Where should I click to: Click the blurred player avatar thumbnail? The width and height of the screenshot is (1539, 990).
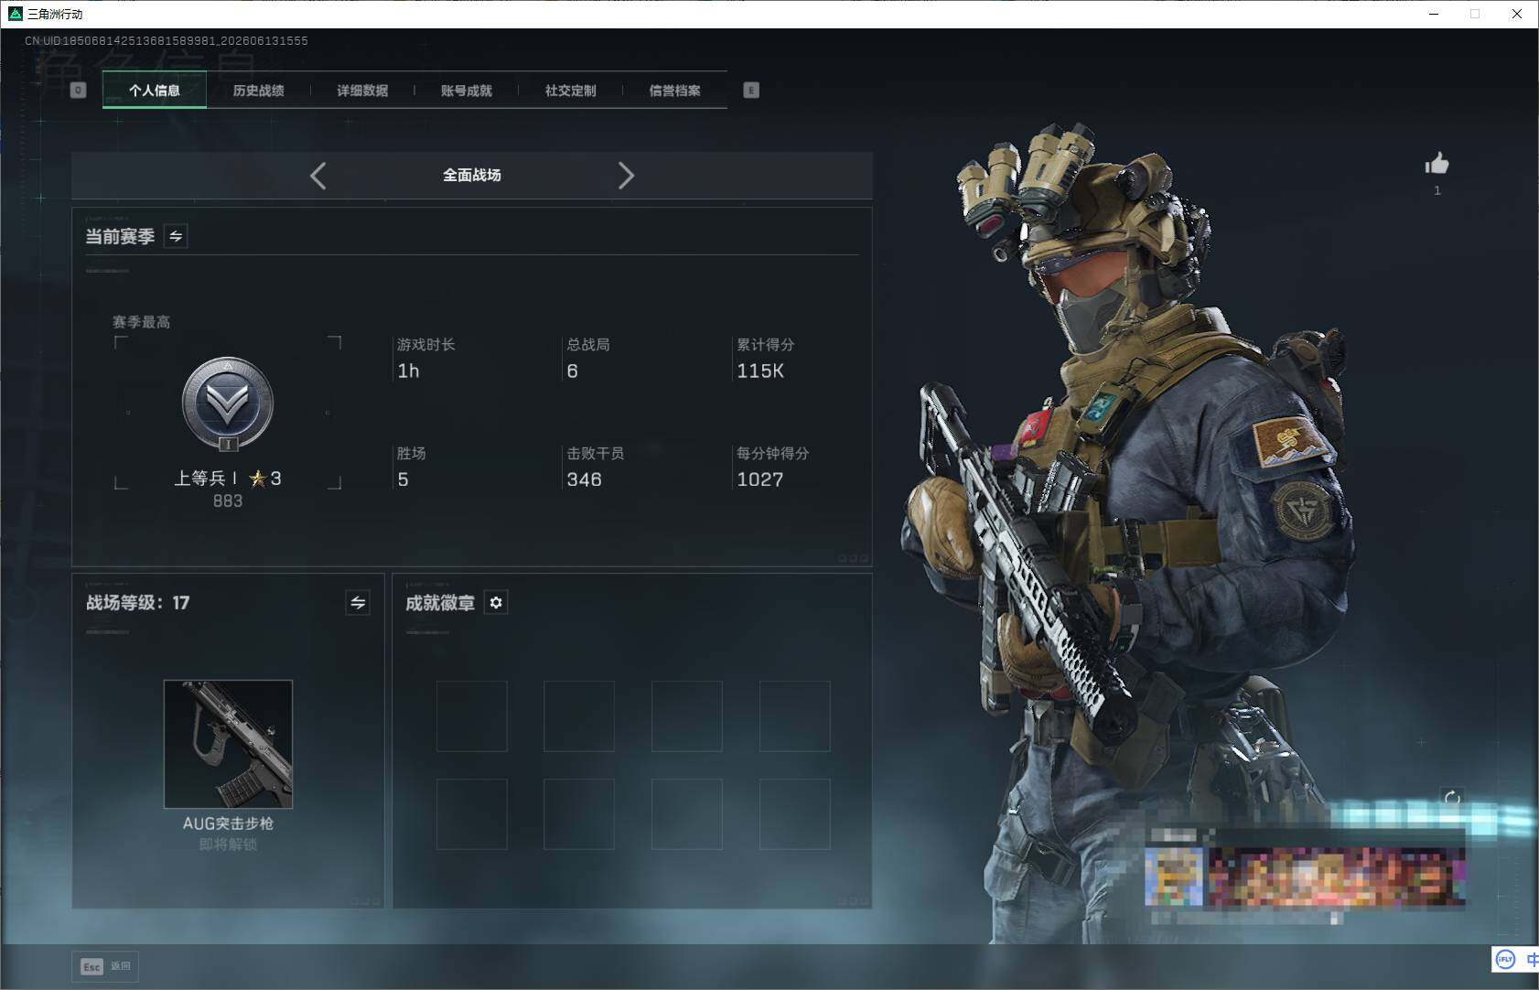tap(1175, 877)
